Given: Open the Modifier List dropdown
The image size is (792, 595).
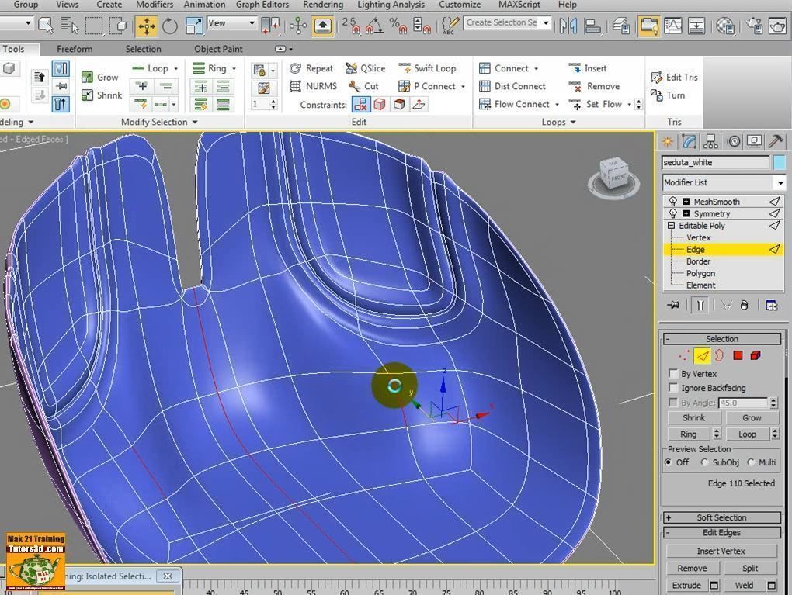Looking at the screenshot, I should 723,182.
